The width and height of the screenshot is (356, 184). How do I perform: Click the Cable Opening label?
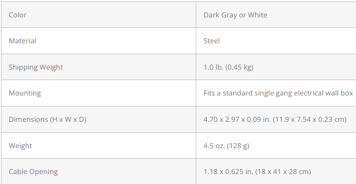click(33, 172)
